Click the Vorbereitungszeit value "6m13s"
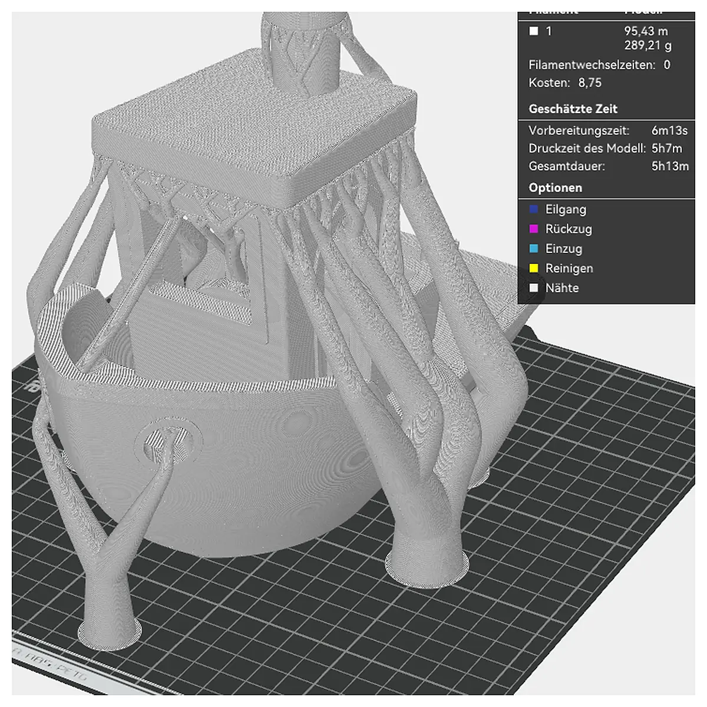The width and height of the screenshot is (707, 707). coord(669,131)
